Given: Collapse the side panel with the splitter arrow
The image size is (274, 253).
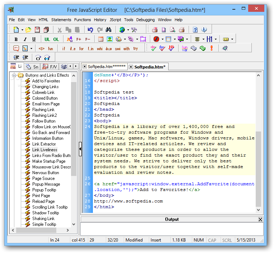Looking at the screenshot, I should point(80,149).
